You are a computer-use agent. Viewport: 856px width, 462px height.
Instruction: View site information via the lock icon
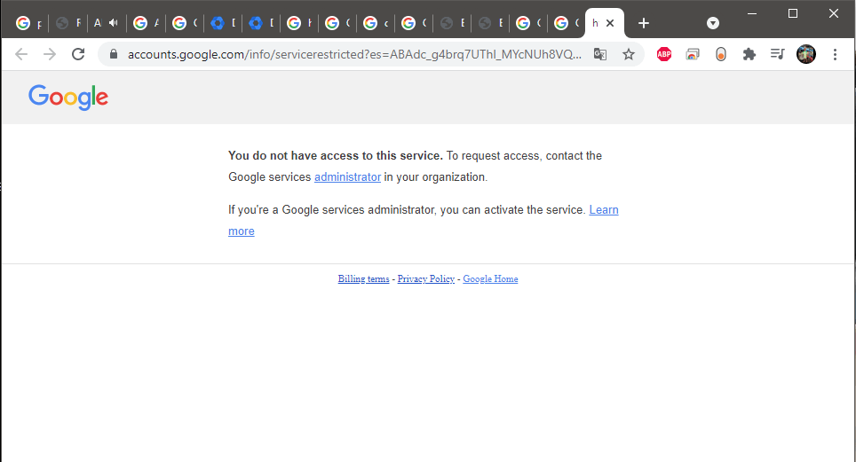coord(114,54)
